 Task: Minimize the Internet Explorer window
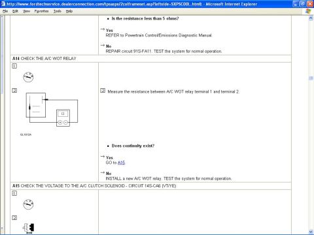point(296,4)
